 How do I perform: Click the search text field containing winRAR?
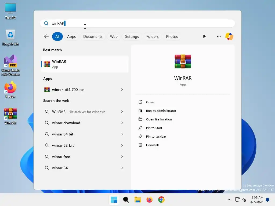(x=137, y=23)
